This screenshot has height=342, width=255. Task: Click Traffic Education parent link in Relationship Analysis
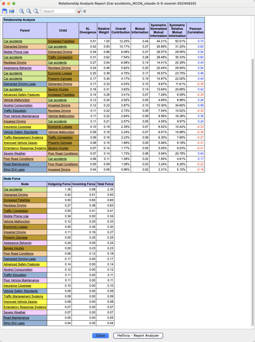pyautogui.click(x=15, y=111)
